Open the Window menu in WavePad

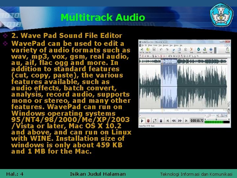tap(176, 45)
